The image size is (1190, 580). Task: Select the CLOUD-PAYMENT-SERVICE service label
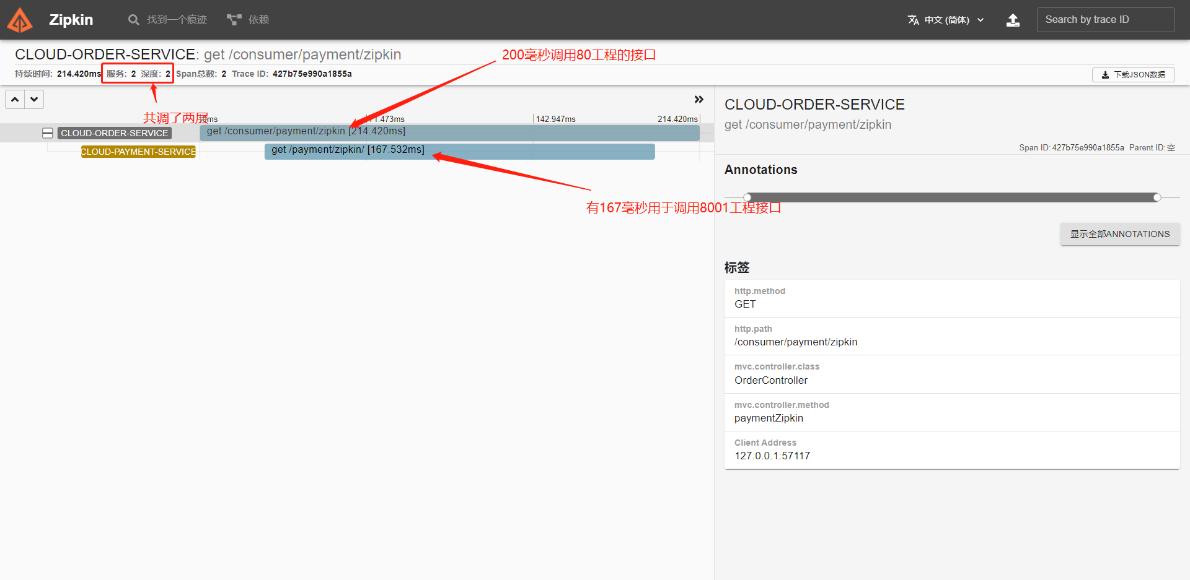point(138,152)
